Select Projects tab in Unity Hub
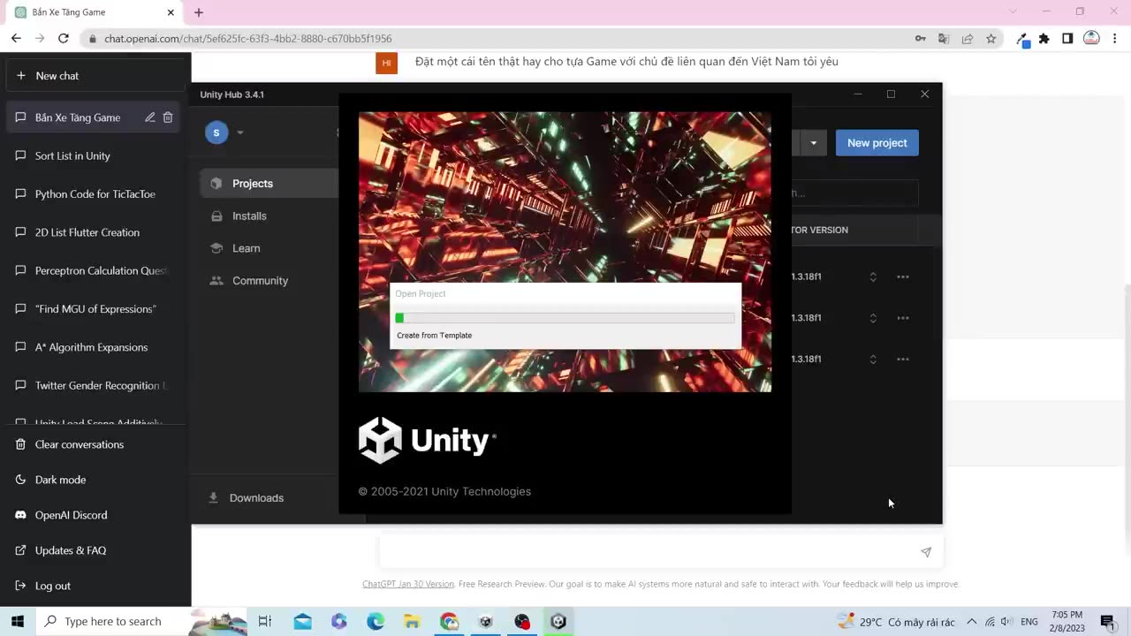The height and width of the screenshot is (636, 1131). pyautogui.click(x=269, y=184)
